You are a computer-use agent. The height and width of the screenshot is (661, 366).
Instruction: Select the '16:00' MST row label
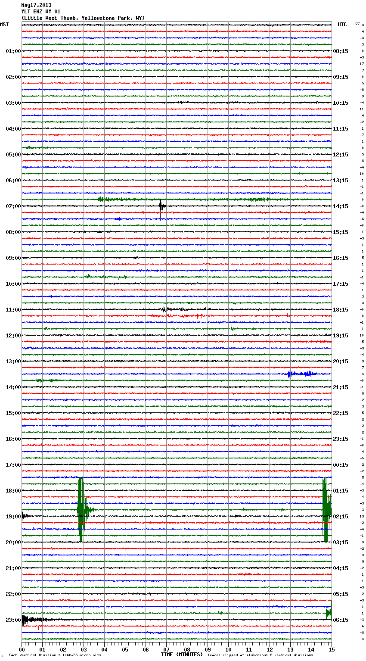(x=13, y=439)
